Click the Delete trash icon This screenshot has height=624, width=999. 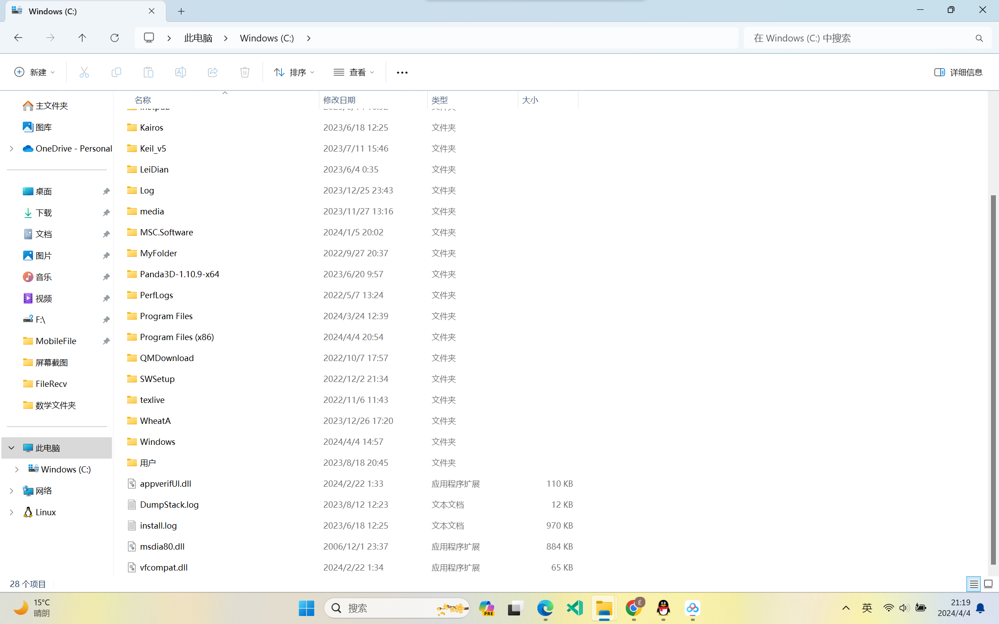click(245, 72)
